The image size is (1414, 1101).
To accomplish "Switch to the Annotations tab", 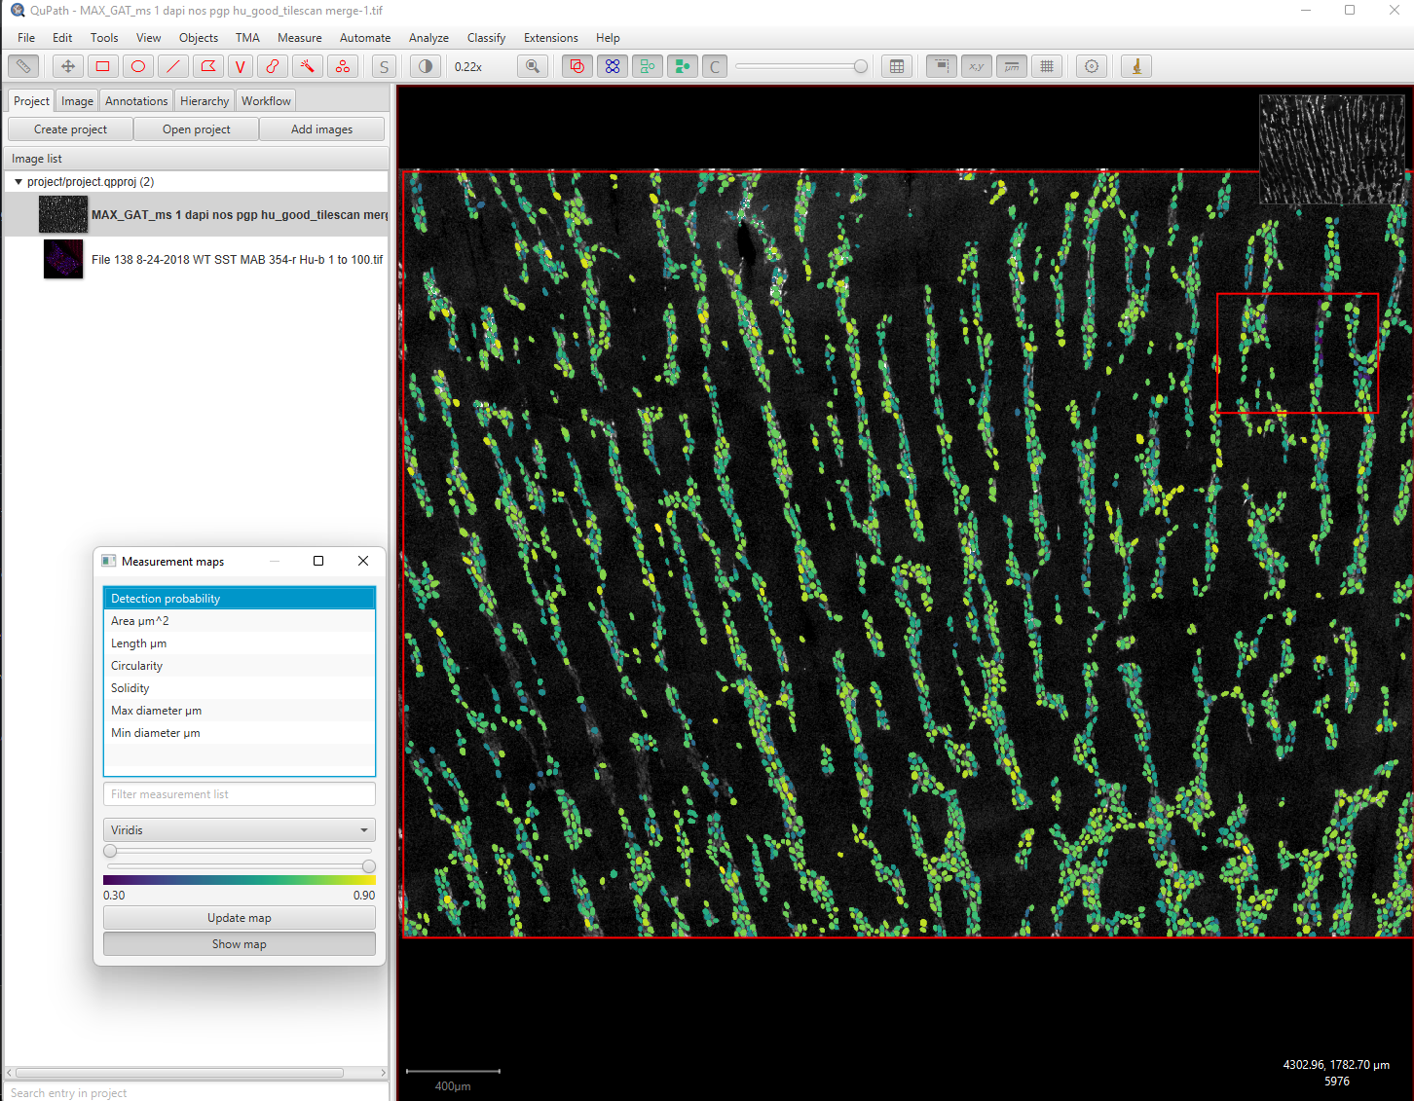I will click(136, 101).
